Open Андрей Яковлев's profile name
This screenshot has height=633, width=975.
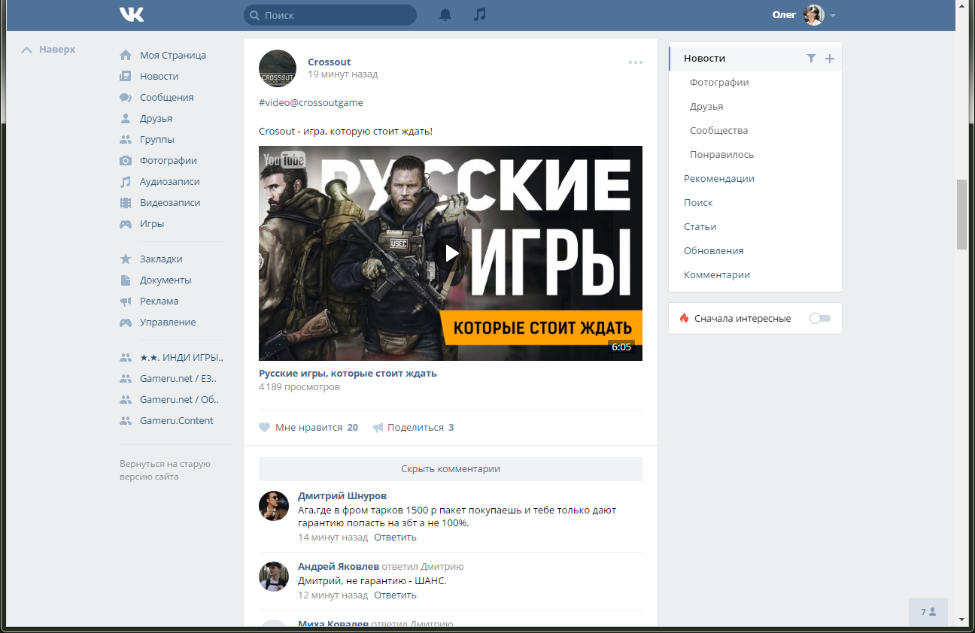click(339, 566)
